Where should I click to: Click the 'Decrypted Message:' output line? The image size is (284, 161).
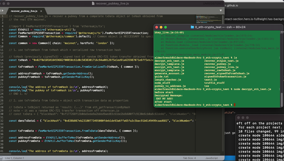[169, 96]
